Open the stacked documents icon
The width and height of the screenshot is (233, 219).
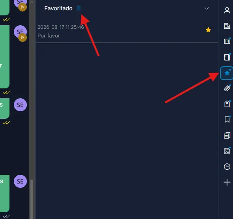[x=227, y=135]
